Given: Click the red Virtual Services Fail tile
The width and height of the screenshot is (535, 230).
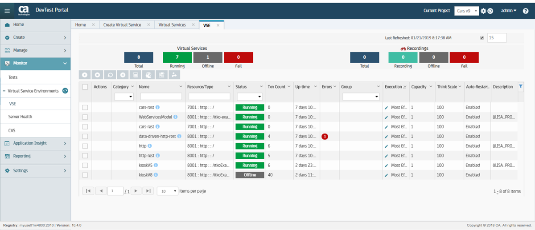Looking at the screenshot, I should pyautogui.click(x=239, y=57).
